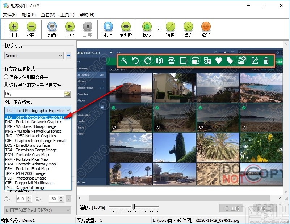Expand the arrow beside the 模板 button
This screenshot has height=224, width=290.
[159, 29]
